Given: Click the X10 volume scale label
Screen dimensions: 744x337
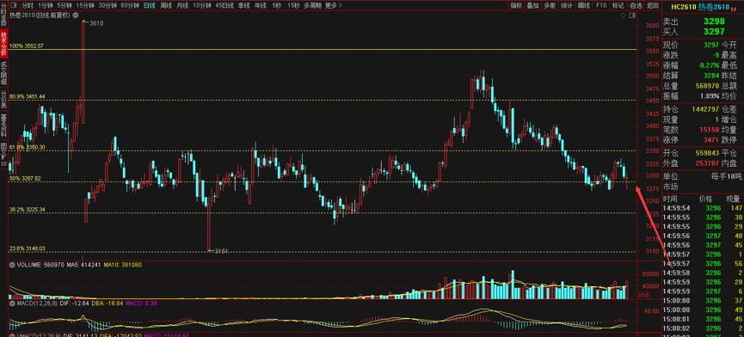Looking at the screenshot, I should pyautogui.click(x=644, y=295).
